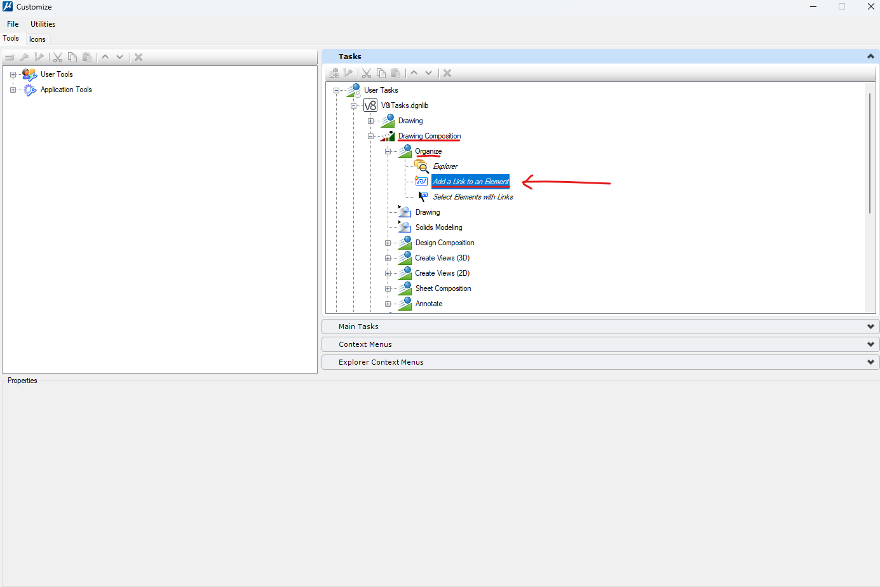Collapse the Tasks panel using its chevron

(870, 56)
